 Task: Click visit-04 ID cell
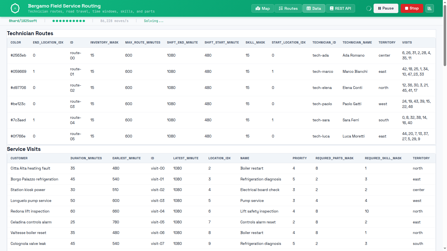point(158,211)
